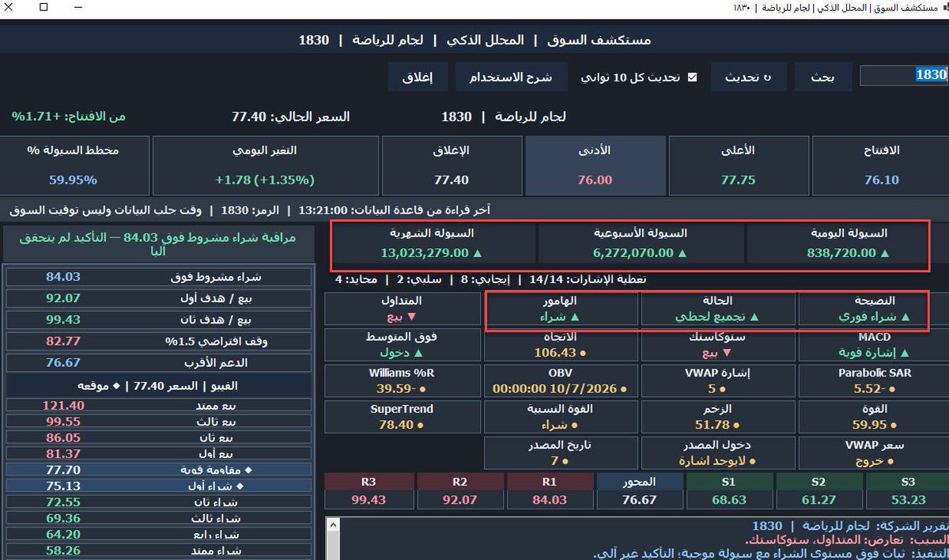
Task: Click the Parabolic SAR cell
Action: [874, 381]
